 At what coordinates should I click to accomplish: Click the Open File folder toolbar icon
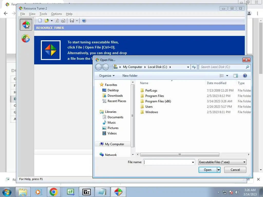[x=47, y=21]
